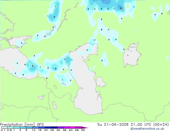Screen dimensions: 170x131
Task: Click the 'Precipitation [mm] GFS' title text
Action: pyautogui.click(x=22, y=125)
